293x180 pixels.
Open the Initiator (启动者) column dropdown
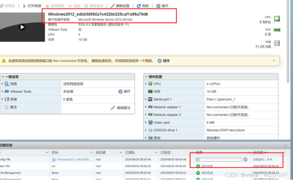click(121, 152)
